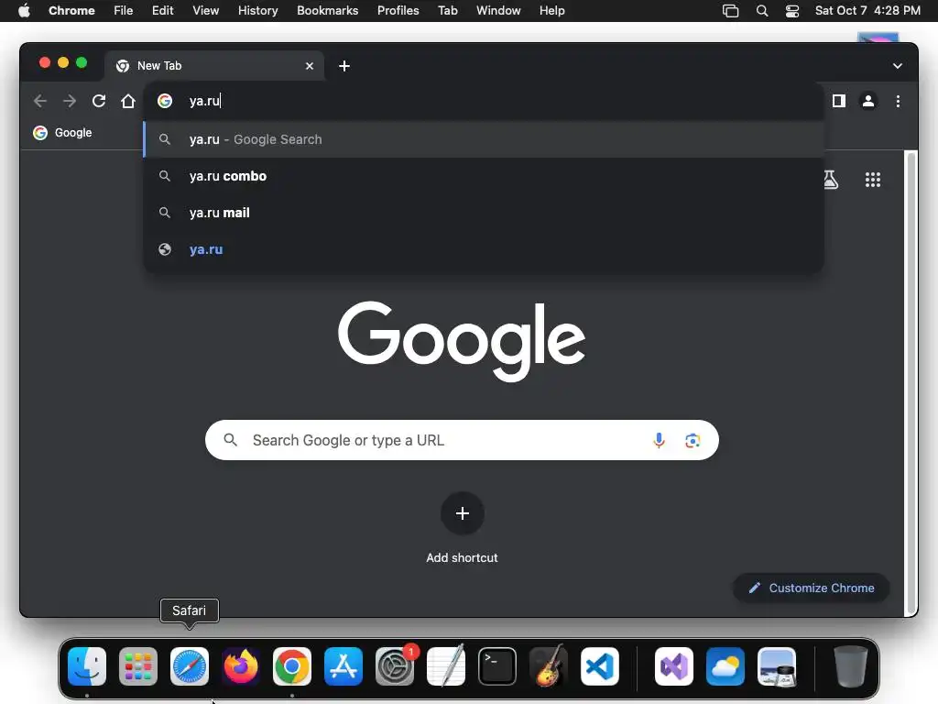Open a new tab with plus
Screen dimensions: 938x704
[x=344, y=66]
